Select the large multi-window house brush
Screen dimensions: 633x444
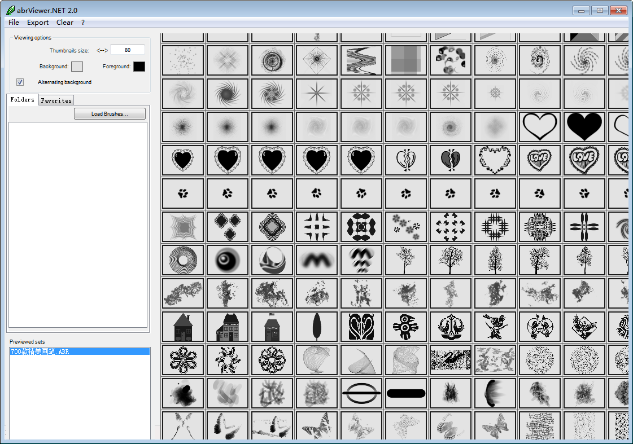228,326
